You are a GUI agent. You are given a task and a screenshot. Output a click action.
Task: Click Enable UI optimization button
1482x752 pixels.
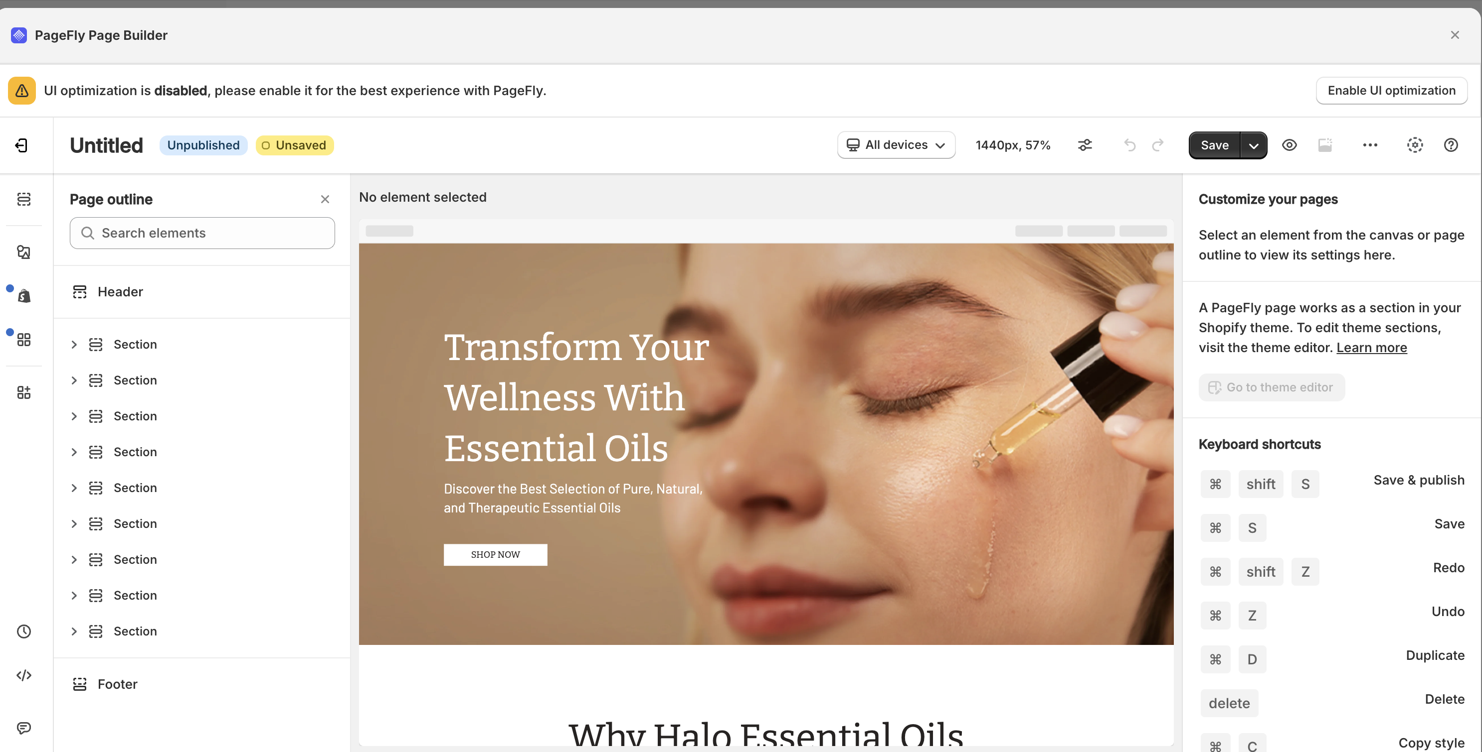click(1391, 91)
